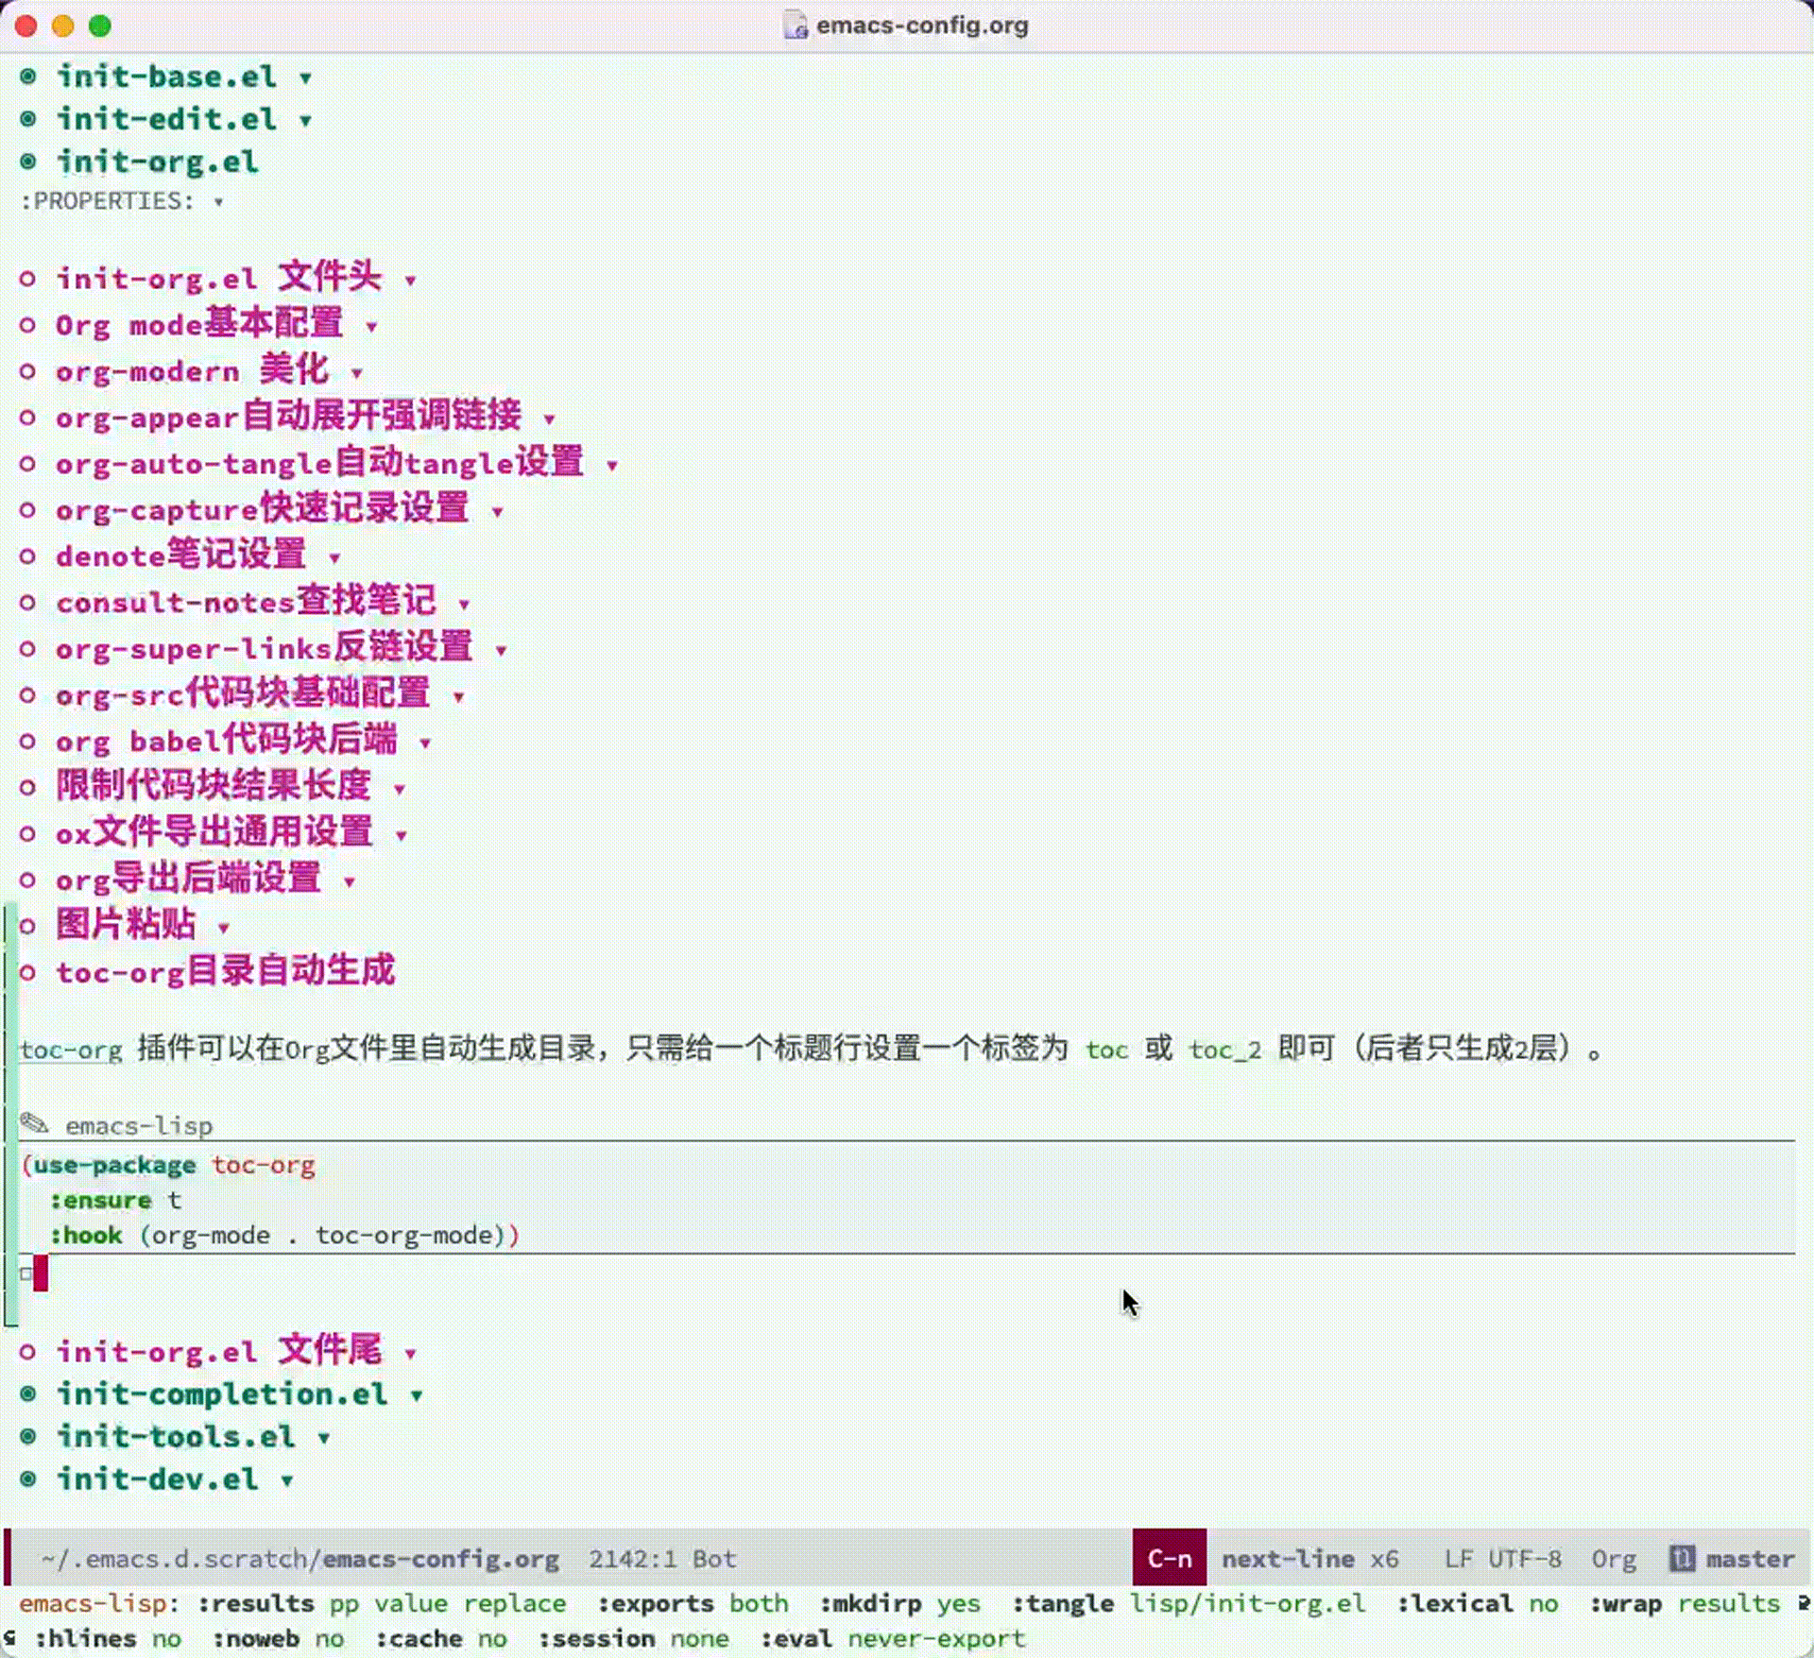Click the bullet beside ox文件导出通用设置

28,834
